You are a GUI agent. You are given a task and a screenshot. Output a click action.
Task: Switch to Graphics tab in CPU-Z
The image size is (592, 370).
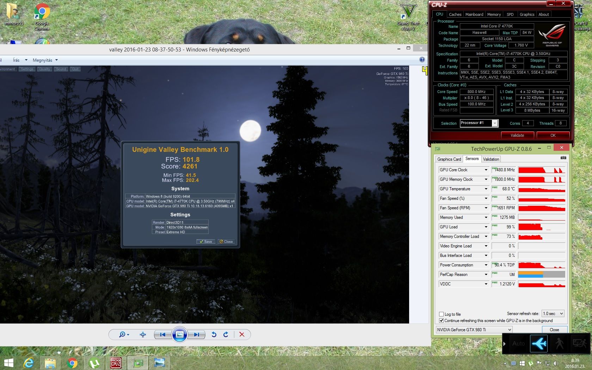tap(527, 14)
